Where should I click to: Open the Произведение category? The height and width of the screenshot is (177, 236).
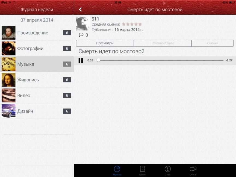click(37, 33)
